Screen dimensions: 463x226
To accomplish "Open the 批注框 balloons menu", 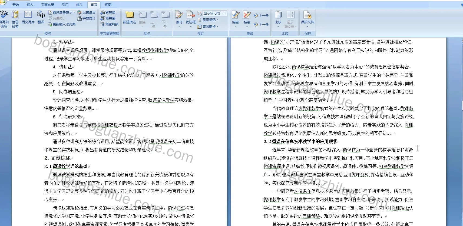I will tap(191, 19).
